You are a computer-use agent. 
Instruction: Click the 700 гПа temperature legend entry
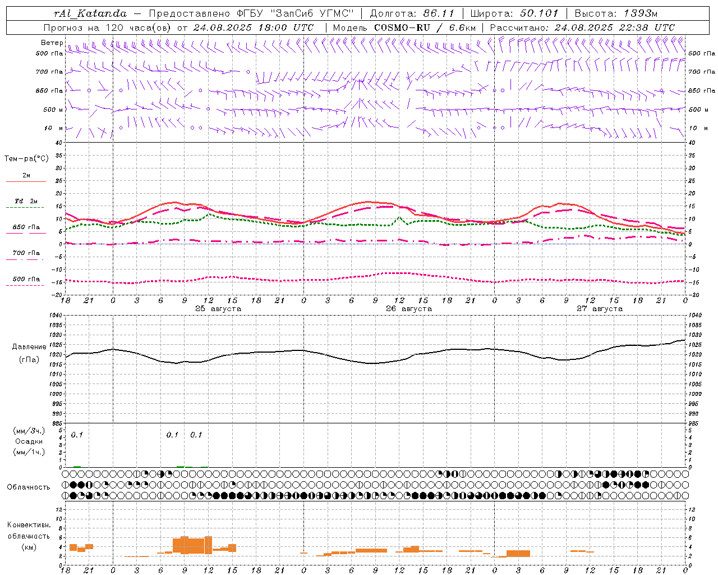[26, 253]
